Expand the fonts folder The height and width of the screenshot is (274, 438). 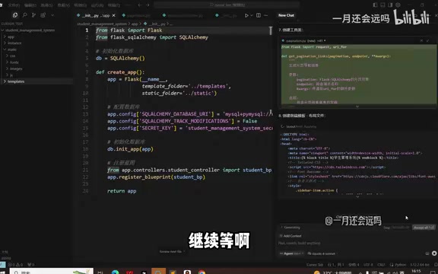[x=14, y=62]
